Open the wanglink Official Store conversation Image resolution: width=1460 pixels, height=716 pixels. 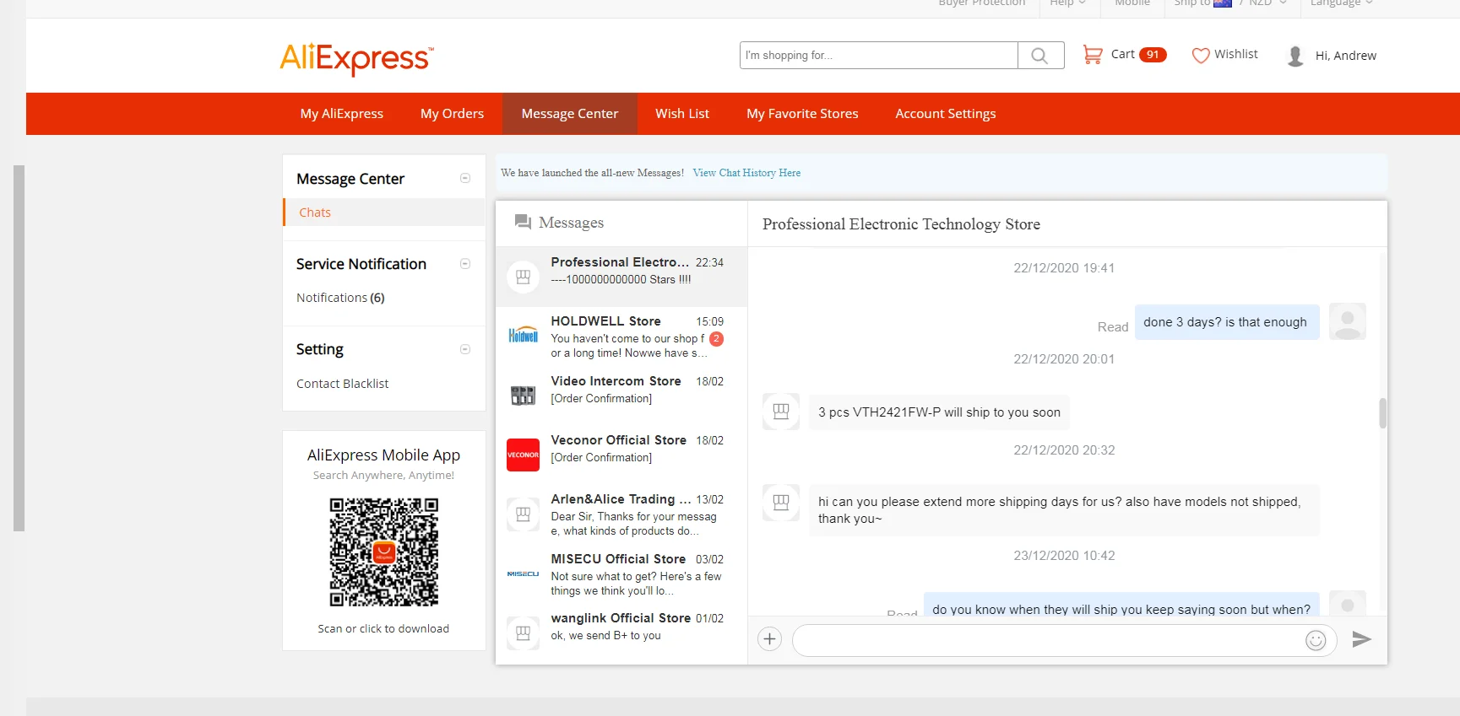(621, 633)
